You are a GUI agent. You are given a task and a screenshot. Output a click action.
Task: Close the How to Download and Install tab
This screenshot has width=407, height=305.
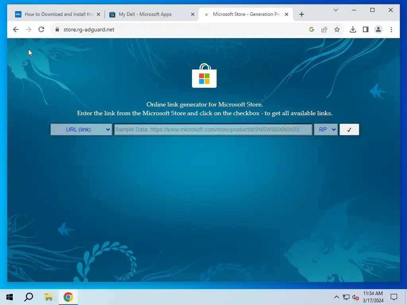click(x=99, y=14)
